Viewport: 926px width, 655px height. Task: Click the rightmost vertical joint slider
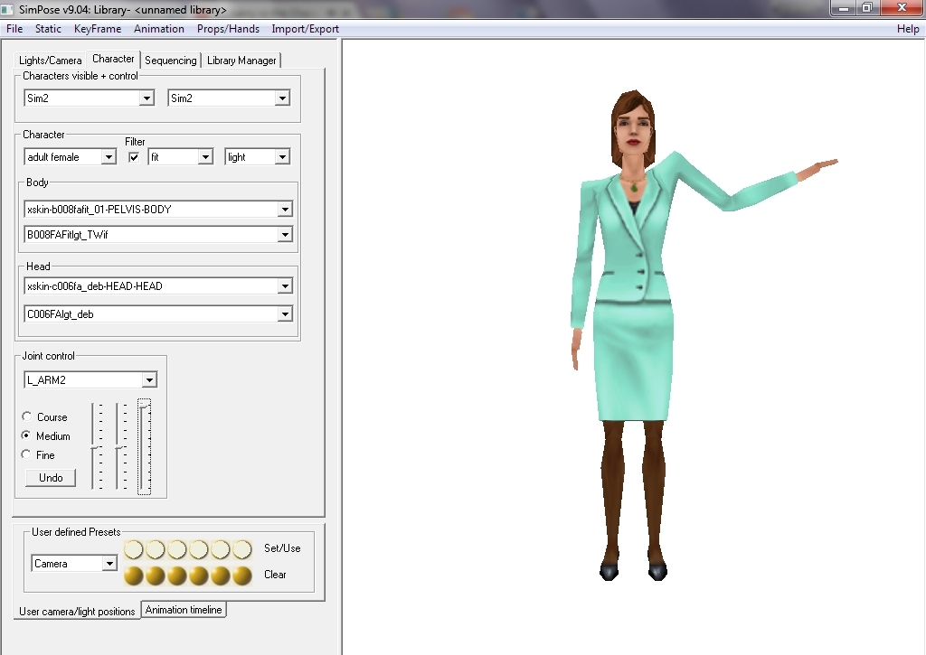[x=145, y=447]
